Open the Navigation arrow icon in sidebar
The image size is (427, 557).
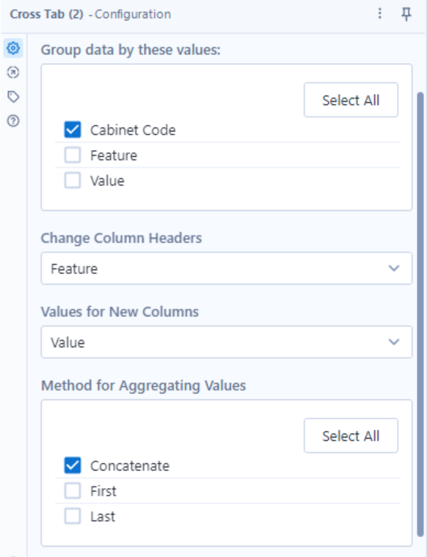coord(13,73)
